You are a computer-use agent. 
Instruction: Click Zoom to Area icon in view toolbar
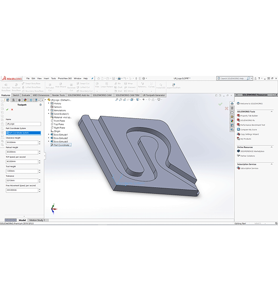pos(120,100)
